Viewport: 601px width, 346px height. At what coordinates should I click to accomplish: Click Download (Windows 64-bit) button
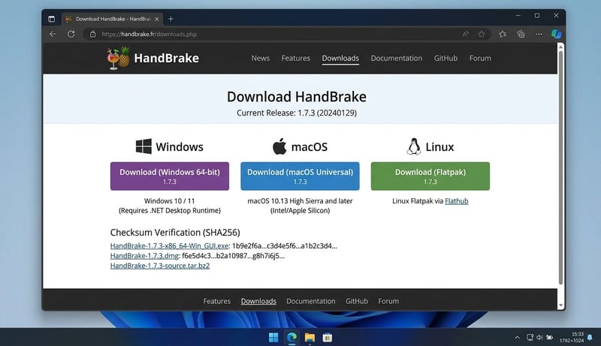[170, 176]
